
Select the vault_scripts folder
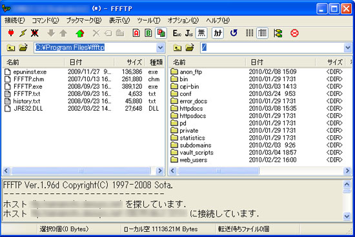(196, 153)
